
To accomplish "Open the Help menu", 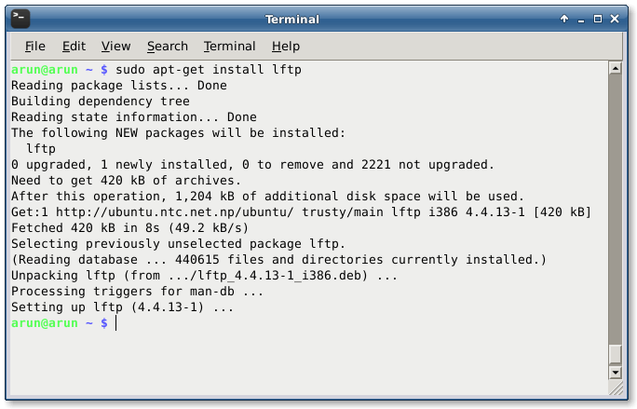I will click(286, 47).
